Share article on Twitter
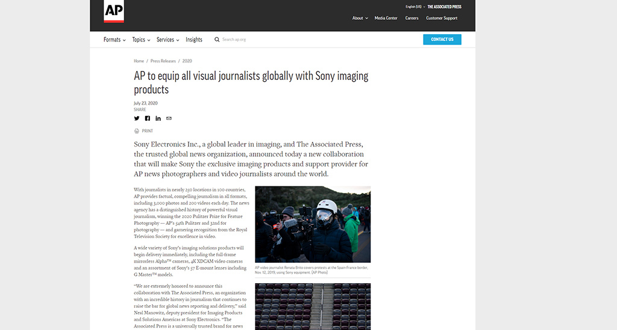The width and height of the screenshot is (617, 330). [x=137, y=118]
